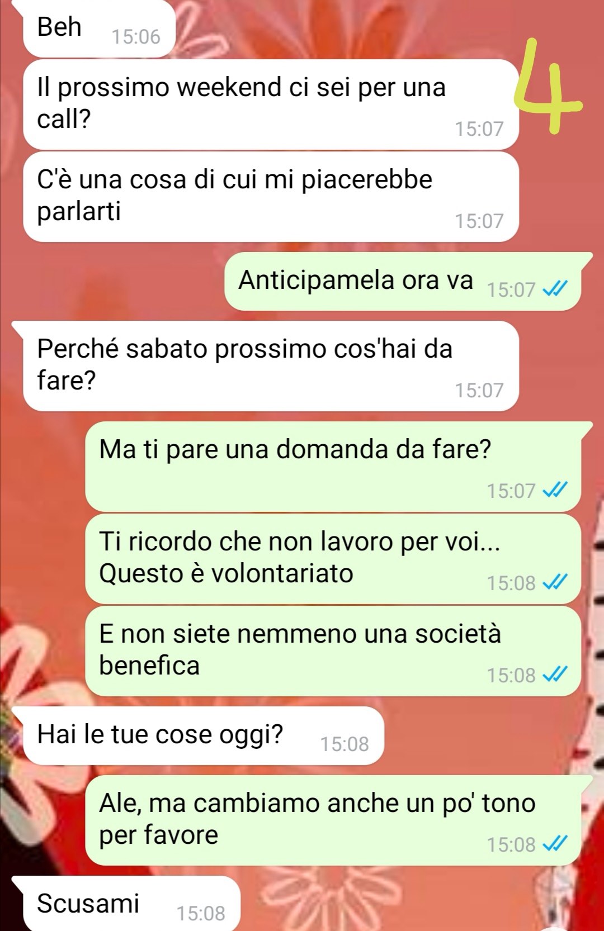The width and height of the screenshot is (604, 931).
Task: Select the 'Il prossimo weekend ci sei' message
Action: (x=271, y=104)
